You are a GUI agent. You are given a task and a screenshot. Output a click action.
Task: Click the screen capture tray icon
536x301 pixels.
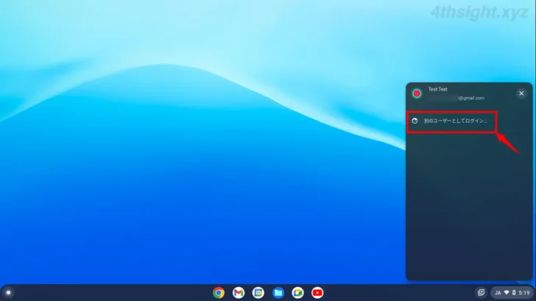[x=481, y=292]
